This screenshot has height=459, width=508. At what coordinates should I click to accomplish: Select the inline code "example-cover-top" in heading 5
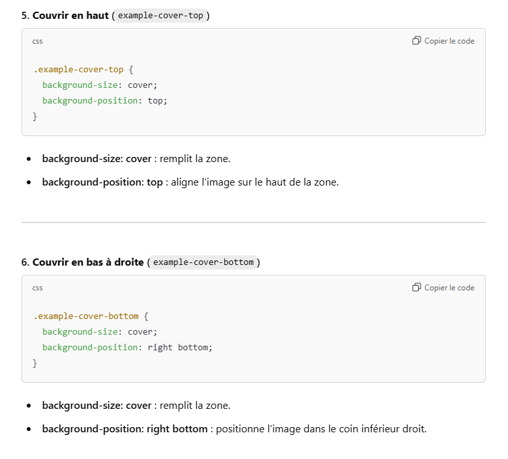pos(160,15)
